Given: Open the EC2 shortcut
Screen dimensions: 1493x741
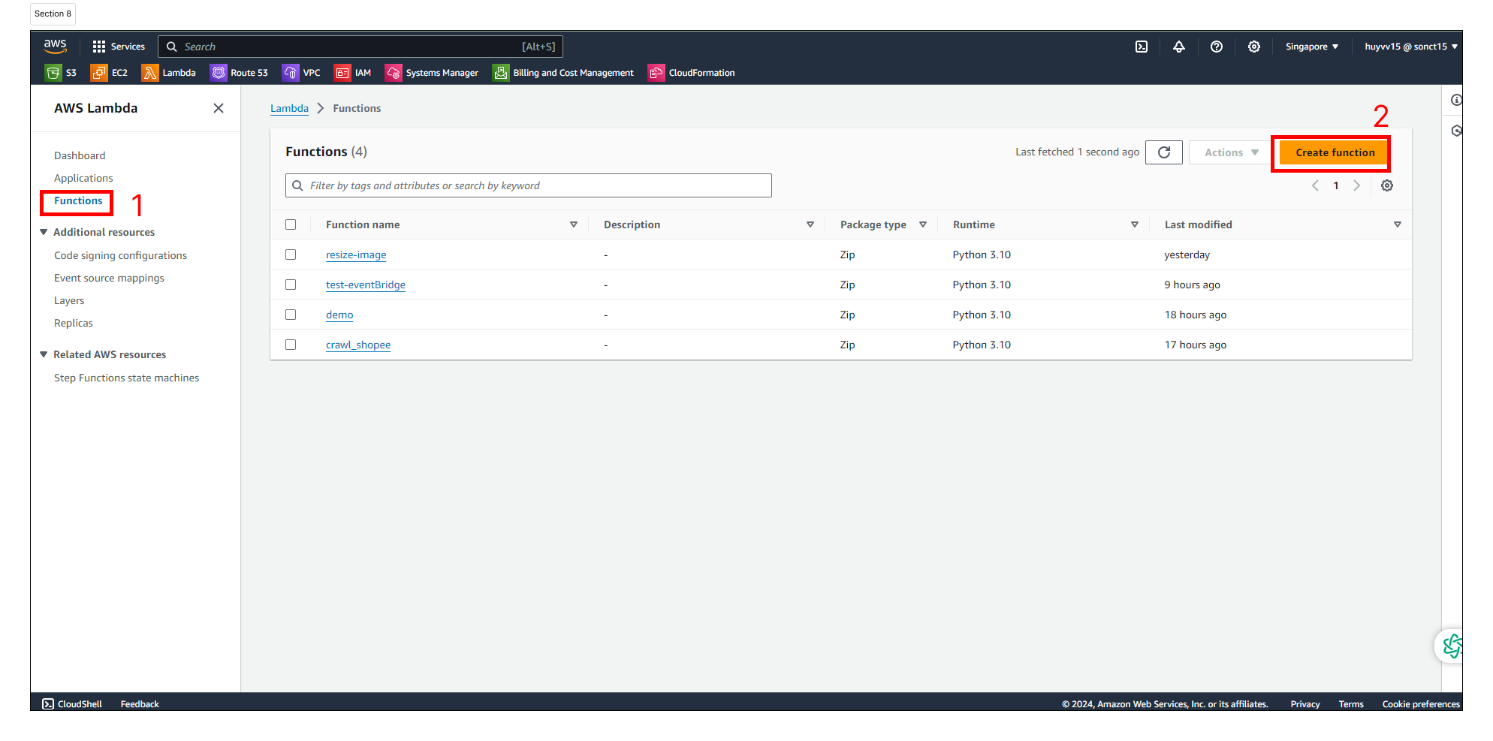Looking at the screenshot, I should [x=110, y=73].
